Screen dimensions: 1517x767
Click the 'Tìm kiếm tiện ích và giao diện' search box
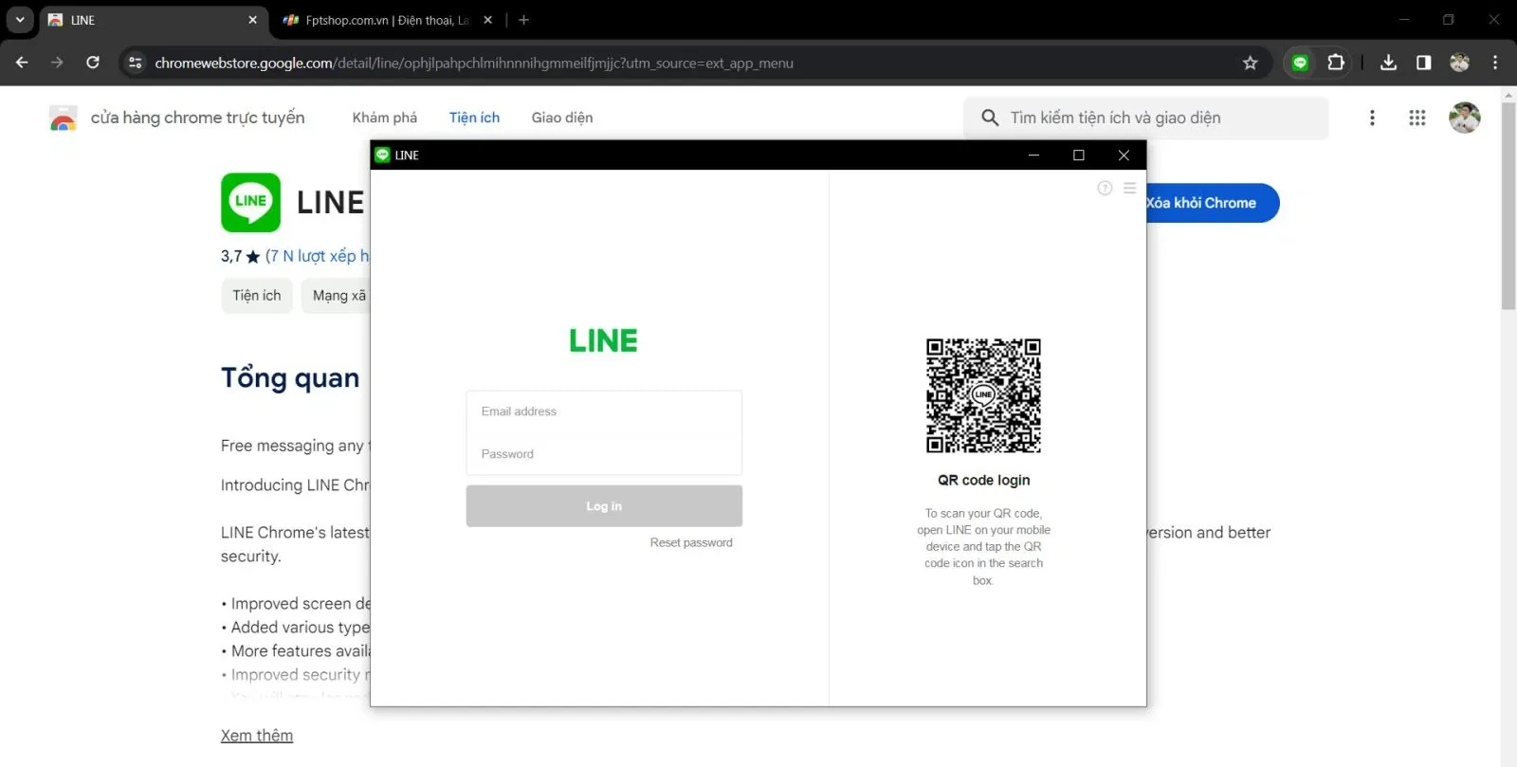coord(1146,118)
